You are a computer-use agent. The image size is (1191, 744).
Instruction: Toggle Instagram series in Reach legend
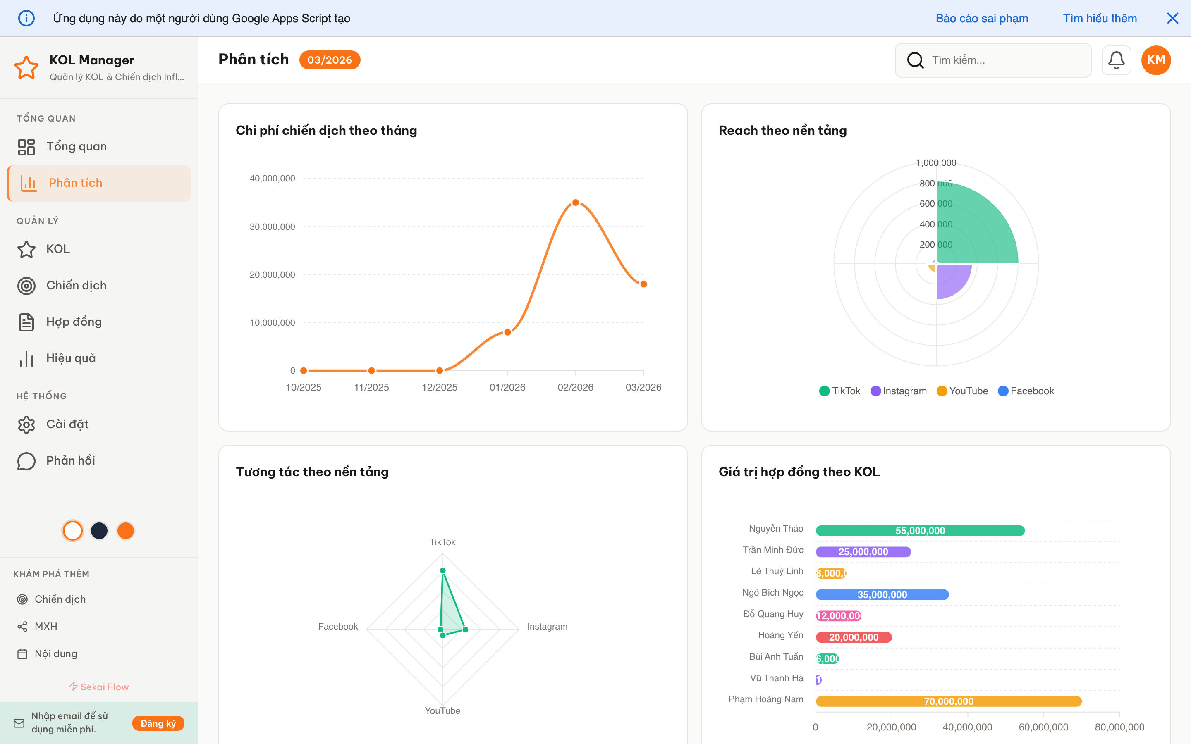pos(898,391)
